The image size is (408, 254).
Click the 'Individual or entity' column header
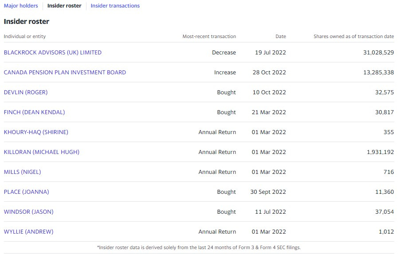click(x=25, y=36)
